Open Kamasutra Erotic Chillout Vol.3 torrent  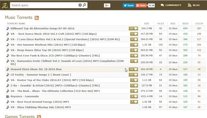(x=67, y=63)
